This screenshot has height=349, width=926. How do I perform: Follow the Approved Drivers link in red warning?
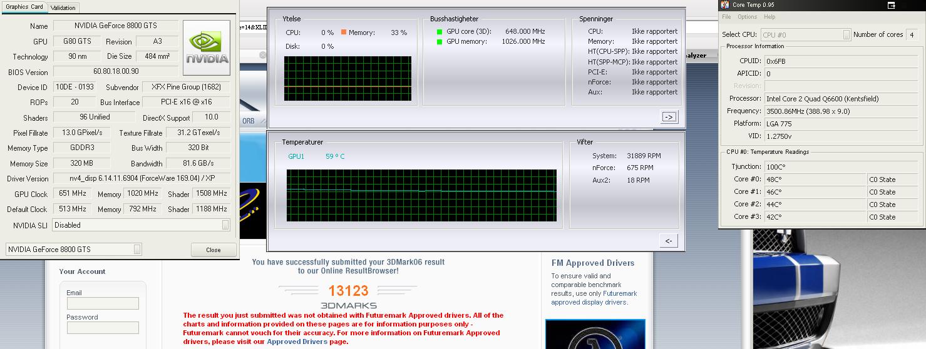point(297,341)
